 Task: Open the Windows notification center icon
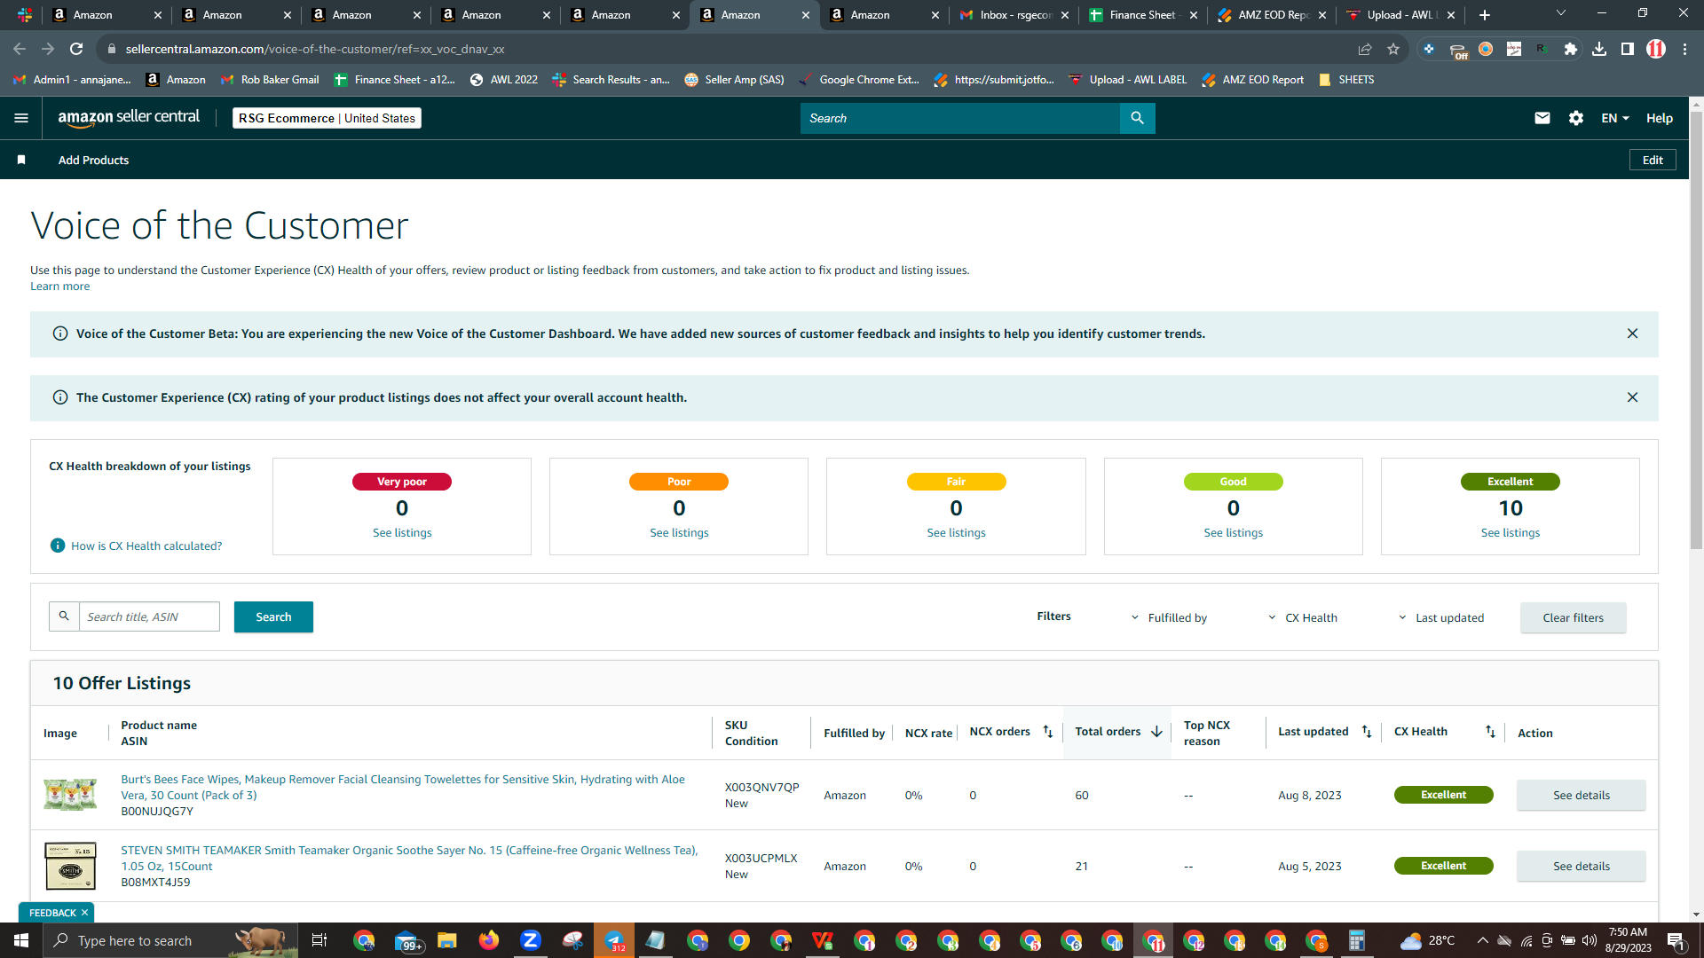click(1676, 940)
